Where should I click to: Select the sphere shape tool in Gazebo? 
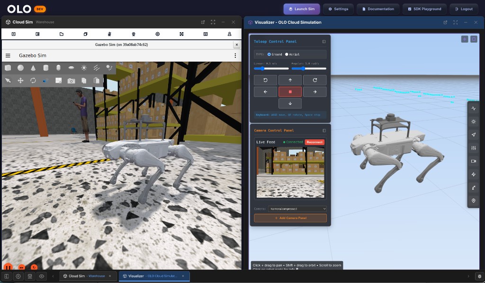[x=20, y=68]
